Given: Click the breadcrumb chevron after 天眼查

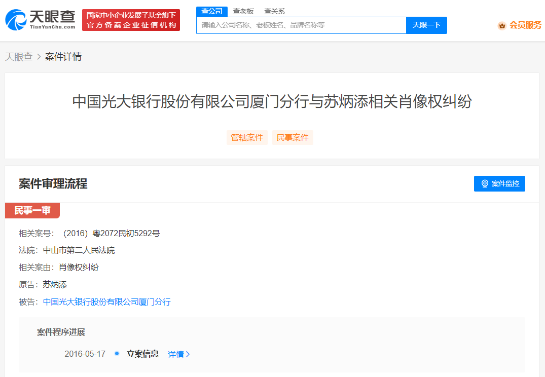Looking at the screenshot, I should tap(39, 57).
